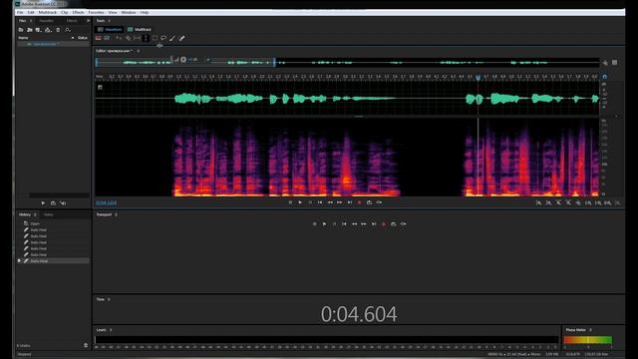The height and width of the screenshot is (359, 638).
Task: Open the Files panel tab menu
Action: (x=31, y=20)
